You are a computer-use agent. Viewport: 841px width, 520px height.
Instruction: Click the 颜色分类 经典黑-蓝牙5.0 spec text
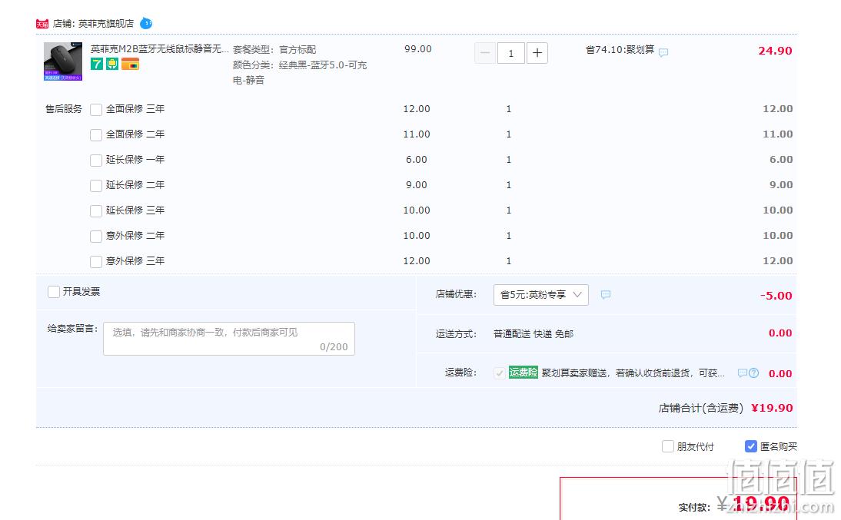point(299,72)
